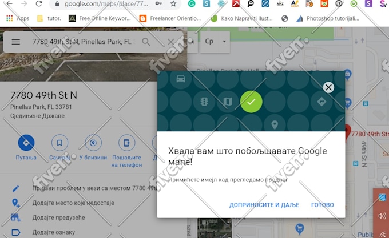Open Photoshop tutorijali... bookmark

[328, 18]
